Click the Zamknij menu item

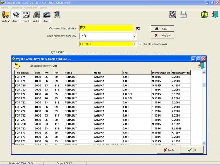point(43,8)
